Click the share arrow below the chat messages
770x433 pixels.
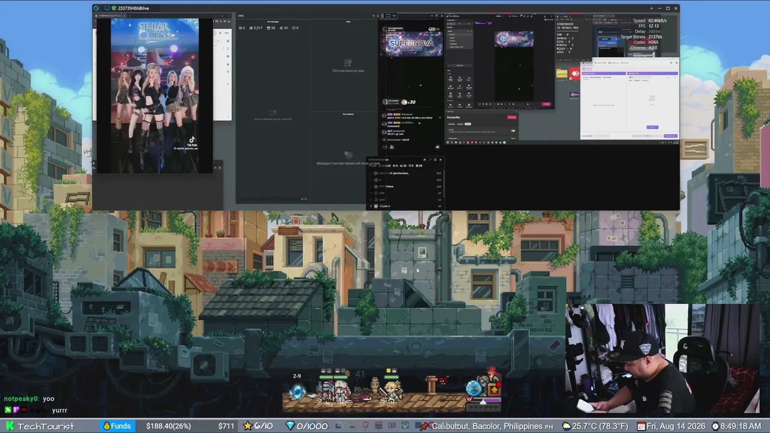pyautogui.click(x=437, y=146)
